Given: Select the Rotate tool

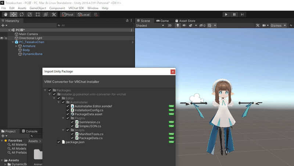Looking at the screenshot, I should [x=22, y=15].
